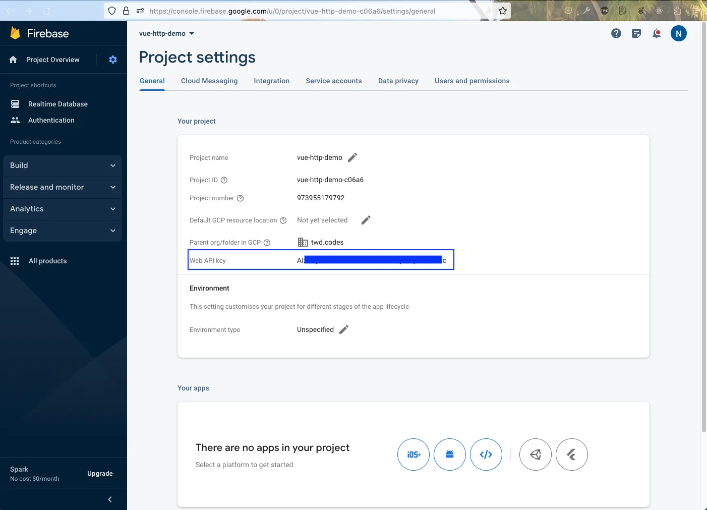Screen dimensions: 707x510
Task: Collapse the sidebar navigation
Action: tap(110, 499)
